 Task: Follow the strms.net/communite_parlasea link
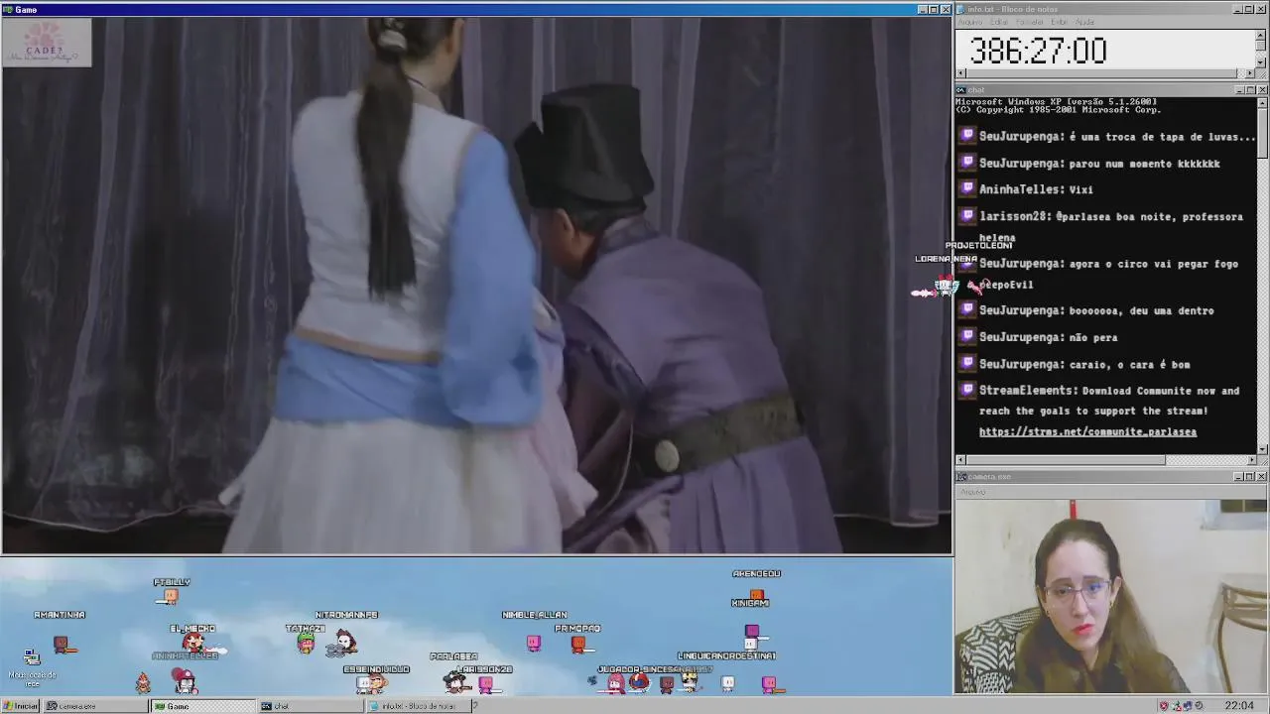pyautogui.click(x=1087, y=432)
